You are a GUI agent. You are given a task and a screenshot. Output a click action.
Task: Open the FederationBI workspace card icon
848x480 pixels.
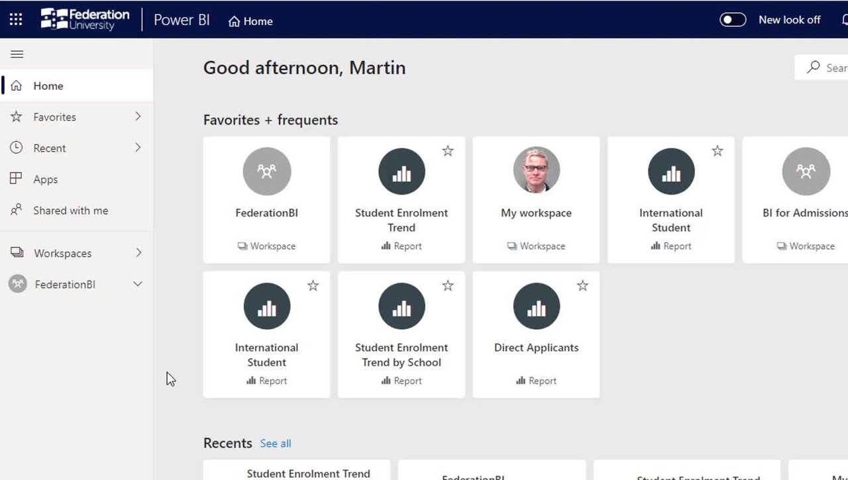267,171
